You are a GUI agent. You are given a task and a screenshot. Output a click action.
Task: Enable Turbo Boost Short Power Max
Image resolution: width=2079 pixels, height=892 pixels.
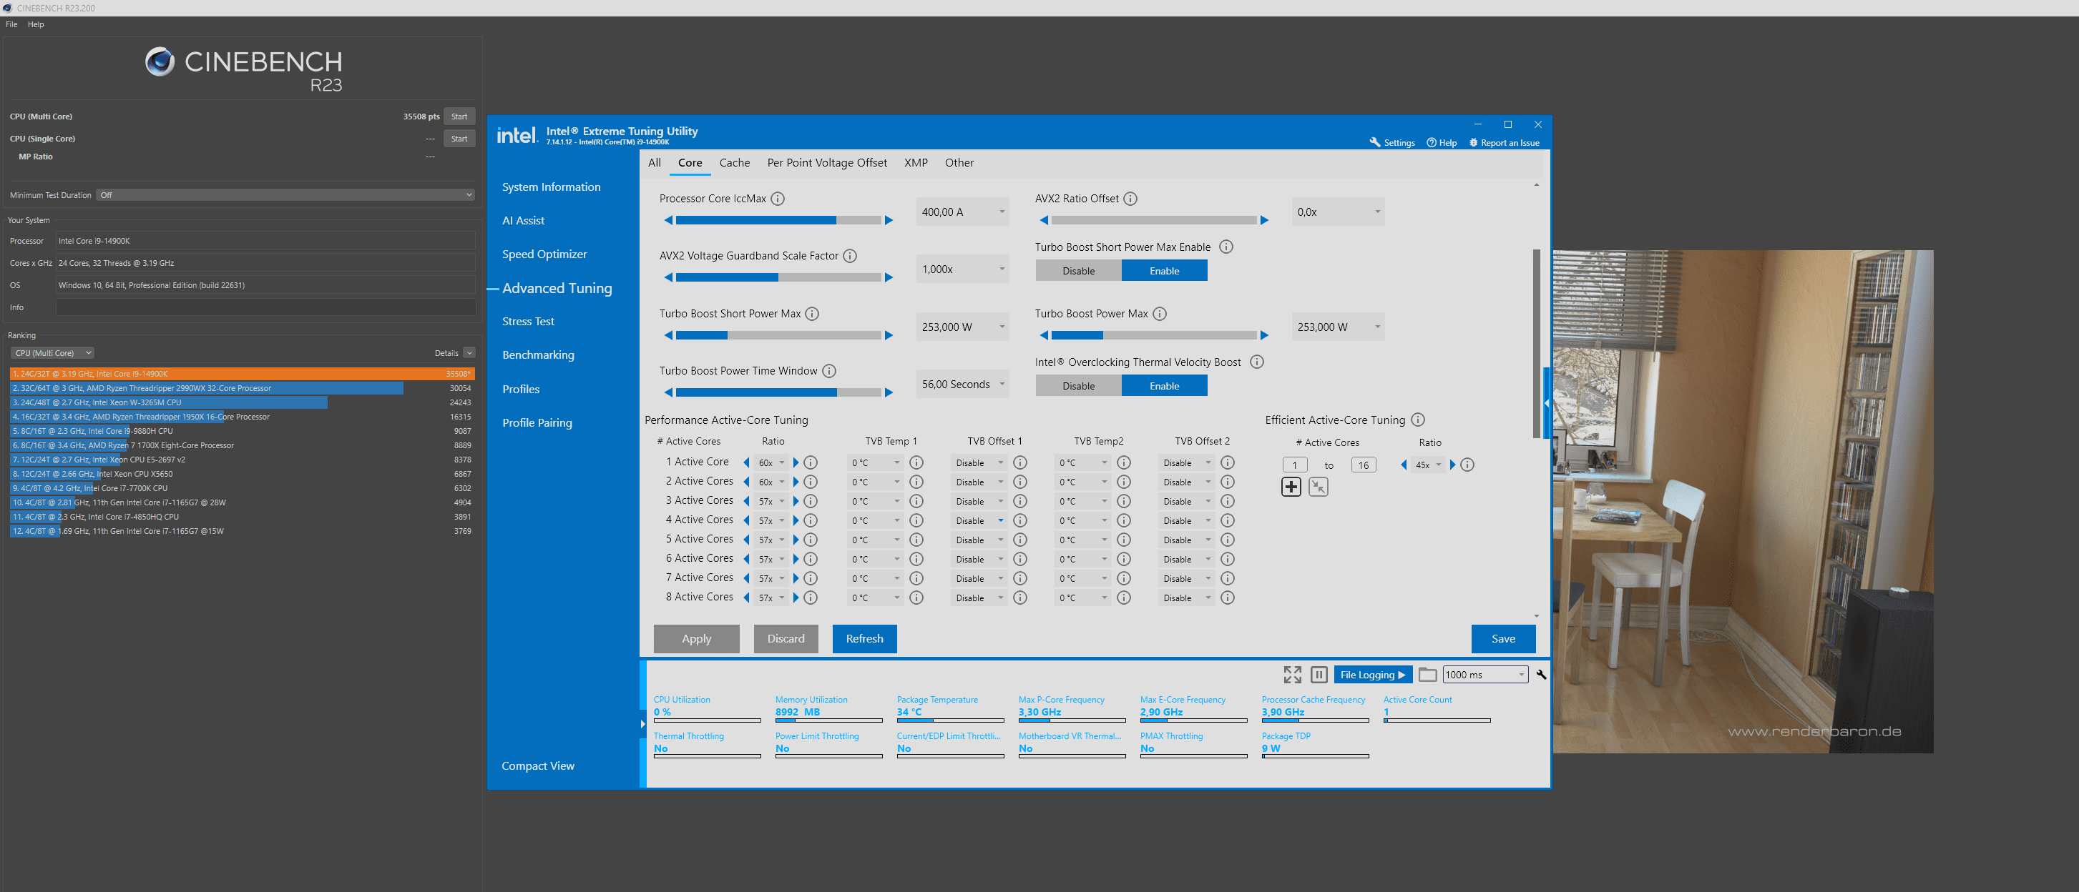(1164, 271)
